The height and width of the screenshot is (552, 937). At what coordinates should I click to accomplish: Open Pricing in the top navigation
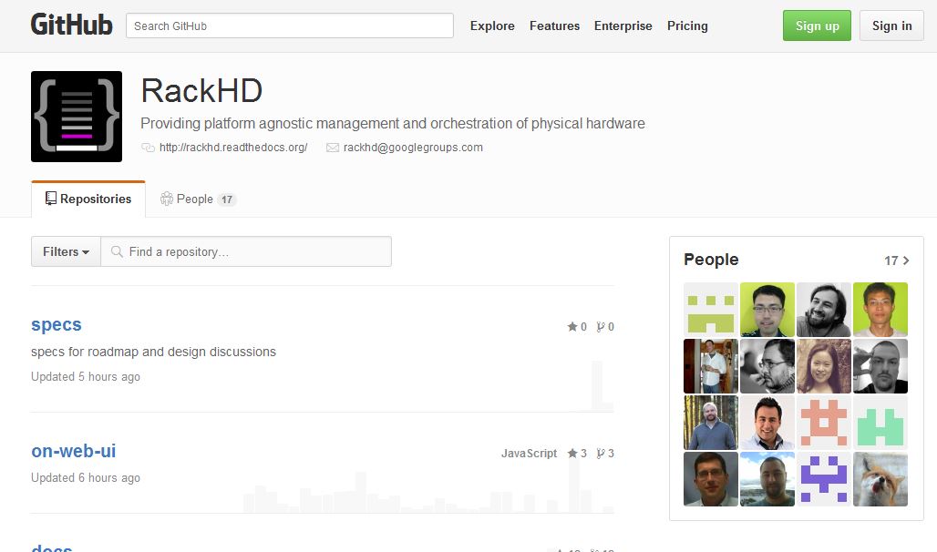(687, 26)
